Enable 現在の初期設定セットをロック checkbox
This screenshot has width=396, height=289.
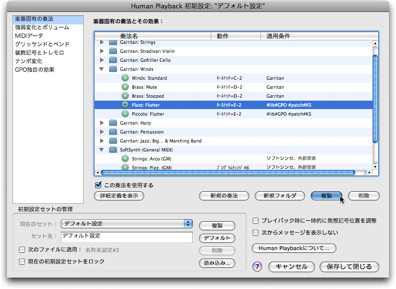[x=22, y=262]
